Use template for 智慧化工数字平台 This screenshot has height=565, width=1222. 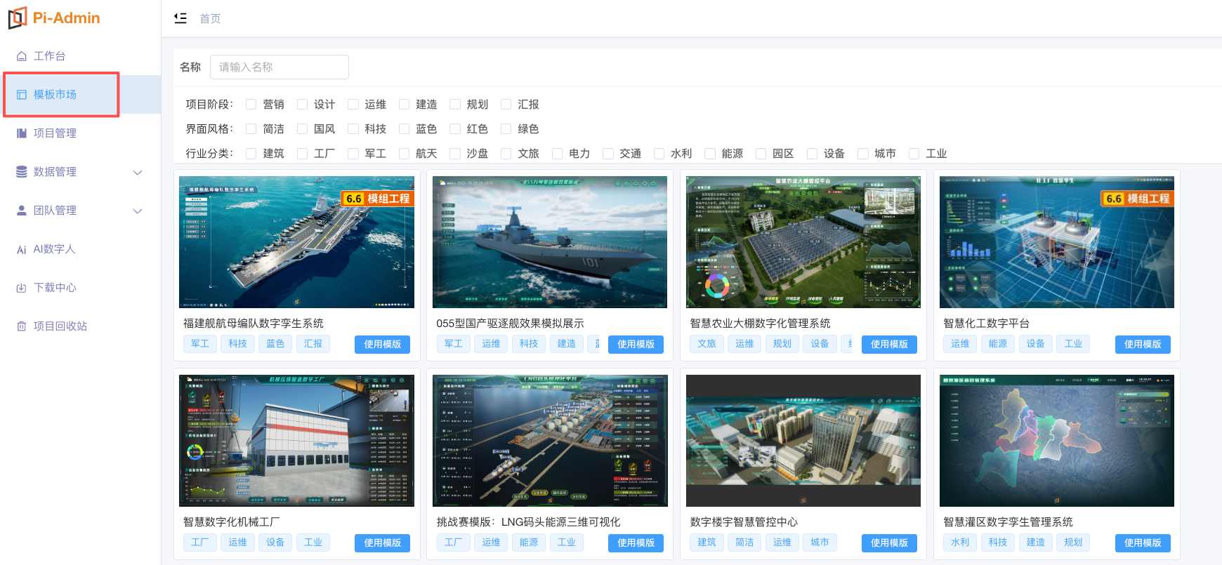point(1143,345)
